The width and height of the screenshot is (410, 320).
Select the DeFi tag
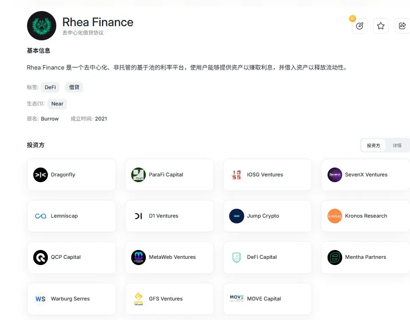50,87
